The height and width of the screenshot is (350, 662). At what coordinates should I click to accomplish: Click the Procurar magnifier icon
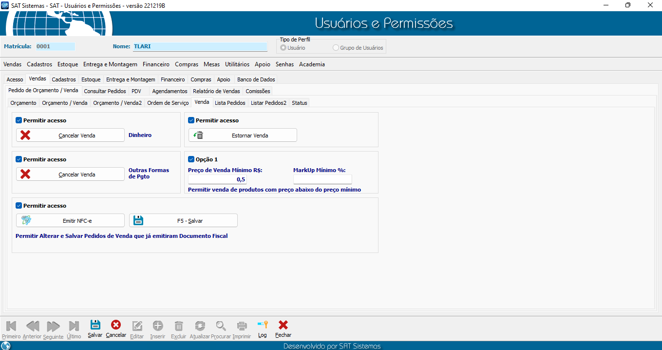(x=221, y=326)
